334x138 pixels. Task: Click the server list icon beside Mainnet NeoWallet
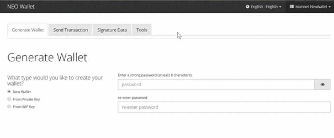pos(292,7)
